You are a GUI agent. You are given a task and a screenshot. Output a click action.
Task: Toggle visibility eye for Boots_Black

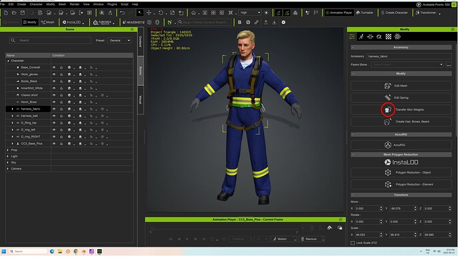pyautogui.click(x=54, y=81)
